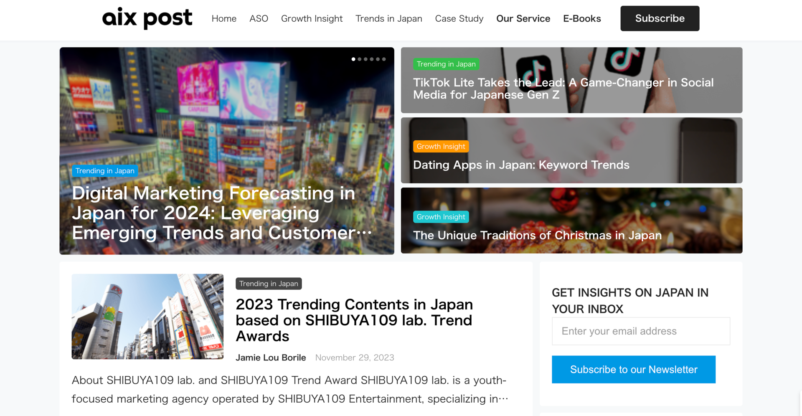Click the teal Growth Insight tag

pos(441,217)
